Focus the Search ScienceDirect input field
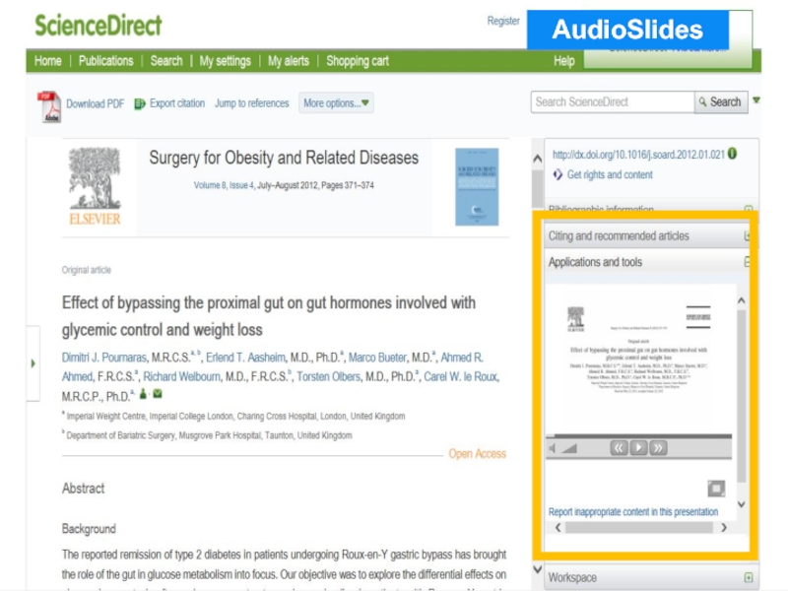The width and height of the screenshot is (788, 591). coord(613,102)
